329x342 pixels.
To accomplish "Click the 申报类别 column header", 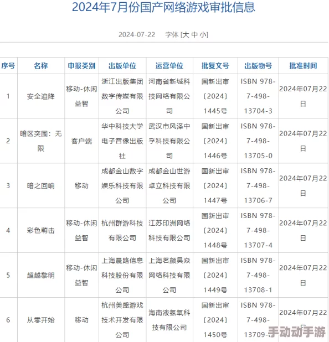I will 81,66.
